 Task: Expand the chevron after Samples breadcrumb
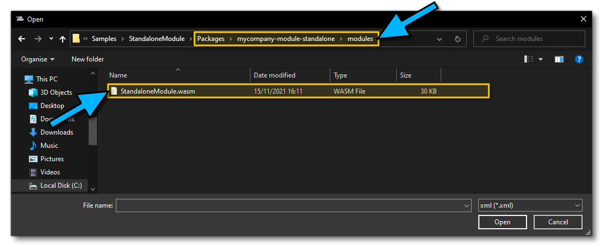[x=122, y=39]
